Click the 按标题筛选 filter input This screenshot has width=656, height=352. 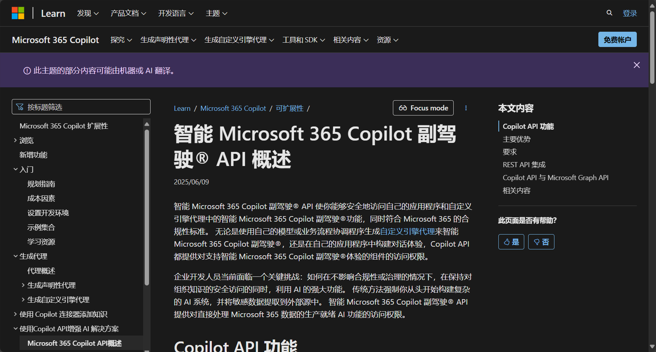pos(81,107)
